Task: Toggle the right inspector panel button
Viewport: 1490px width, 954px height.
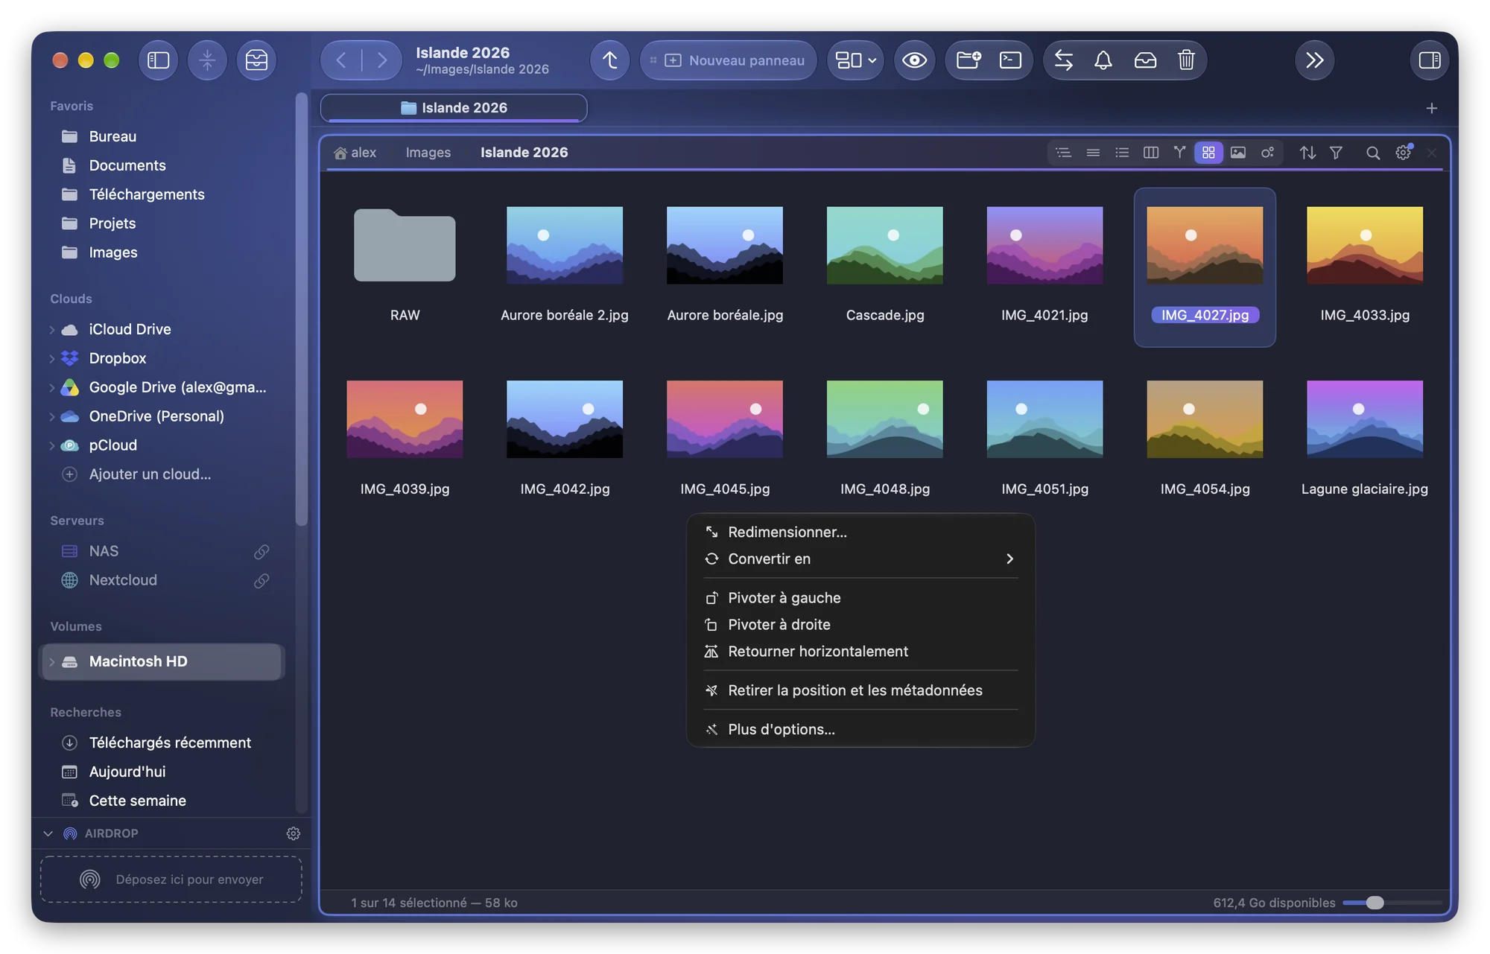Action: 1429,60
